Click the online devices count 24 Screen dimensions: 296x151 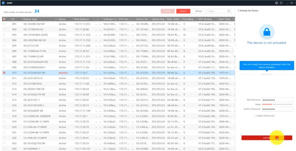(37, 11)
